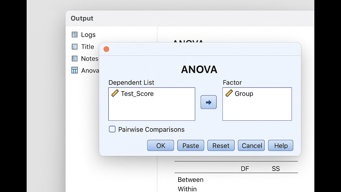Image resolution: width=341 pixels, height=192 pixels.
Task: Click the Notes item icon in Output
Action: tap(75, 58)
